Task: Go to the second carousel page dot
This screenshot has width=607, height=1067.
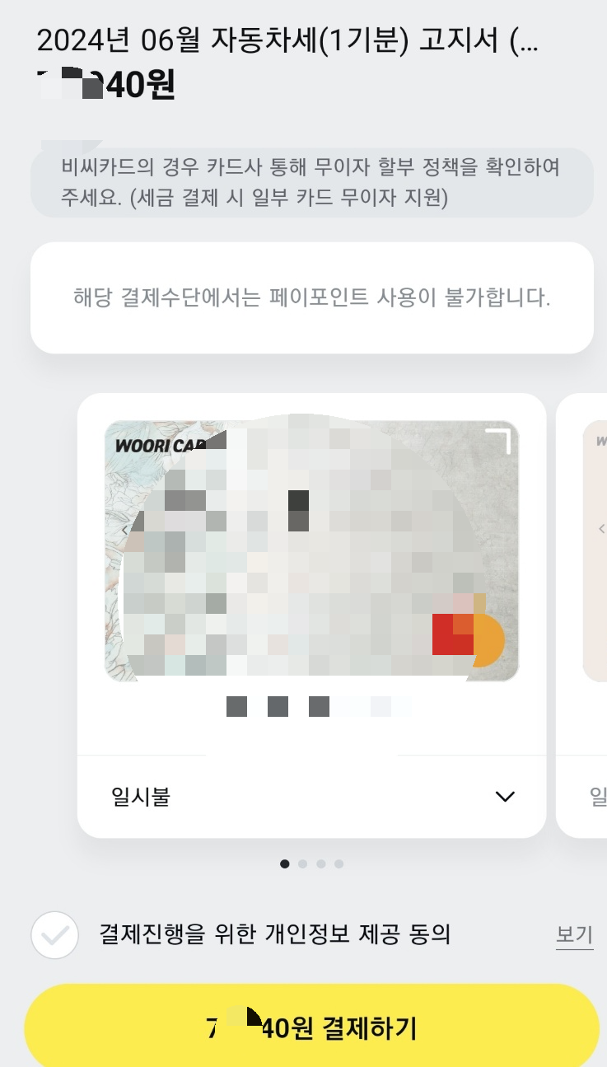Action: (303, 864)
